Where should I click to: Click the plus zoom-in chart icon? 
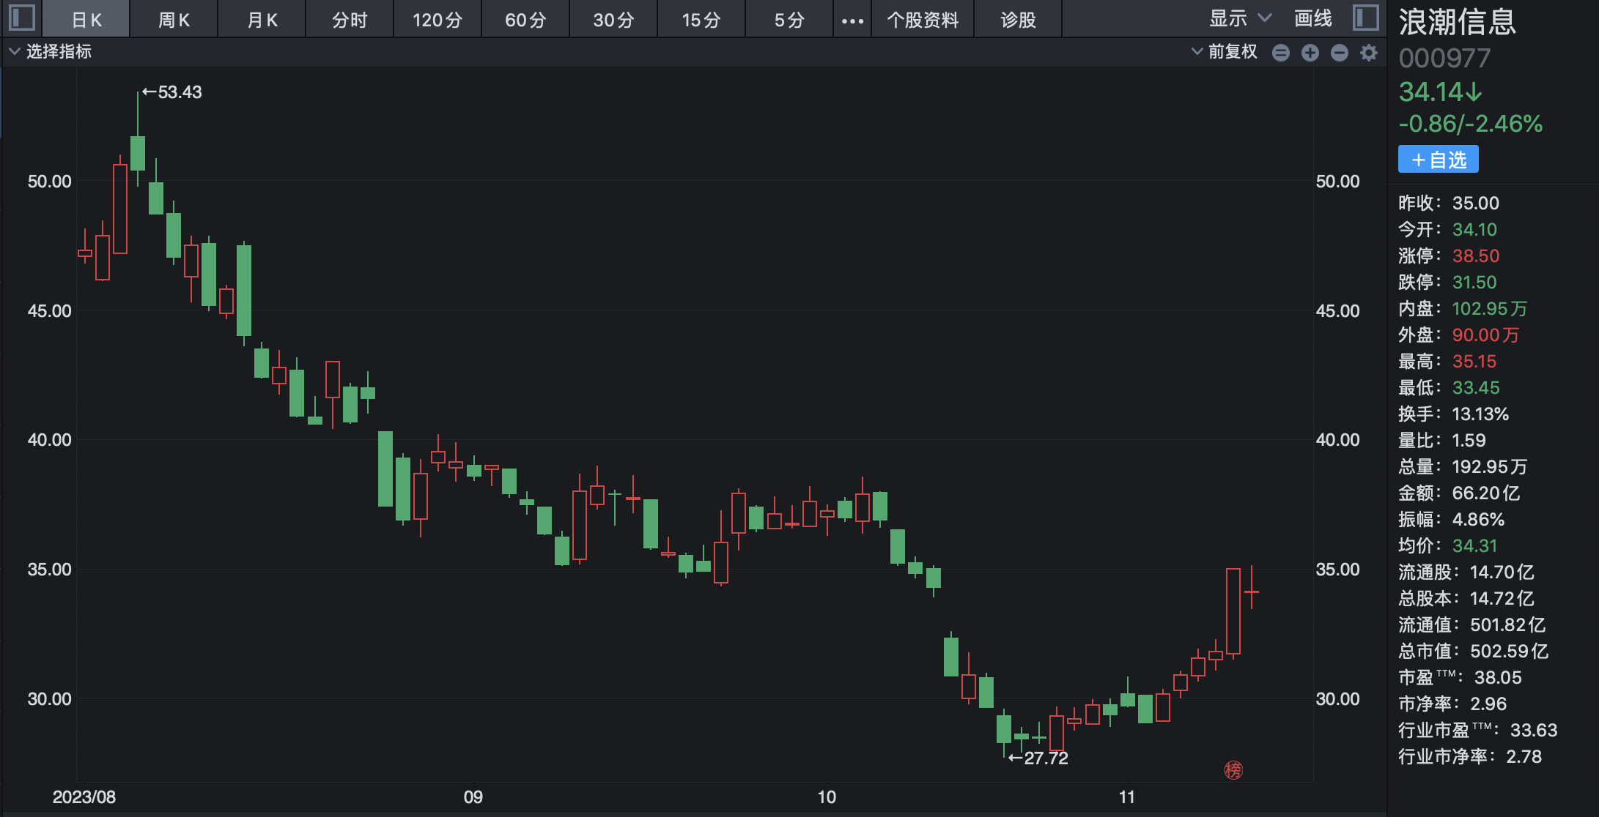pos(1310,53)
